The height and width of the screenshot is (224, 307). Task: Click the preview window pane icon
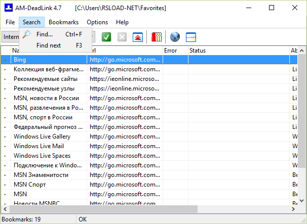(x=191, y=37)
